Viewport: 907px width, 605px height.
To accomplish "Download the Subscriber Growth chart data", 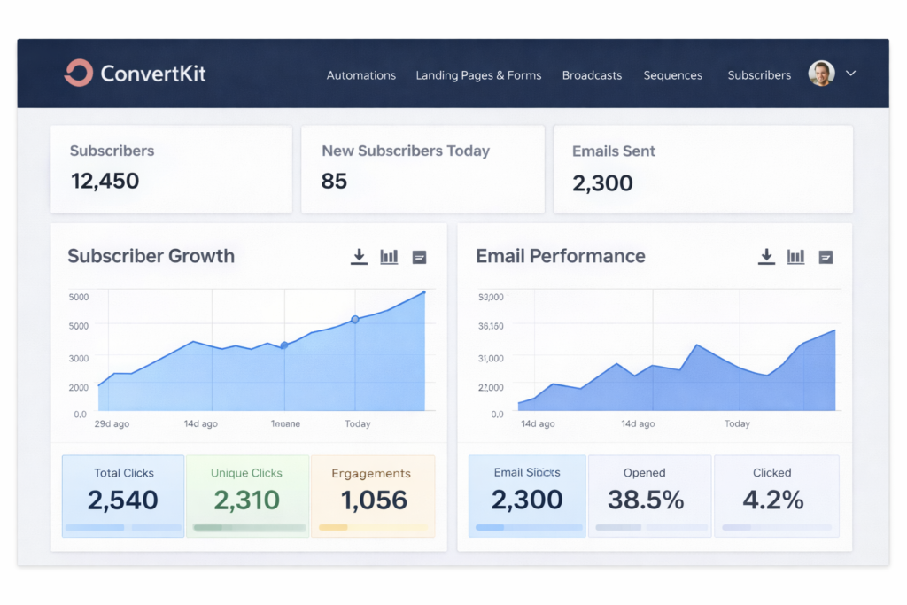I will [x=359, y=256].
